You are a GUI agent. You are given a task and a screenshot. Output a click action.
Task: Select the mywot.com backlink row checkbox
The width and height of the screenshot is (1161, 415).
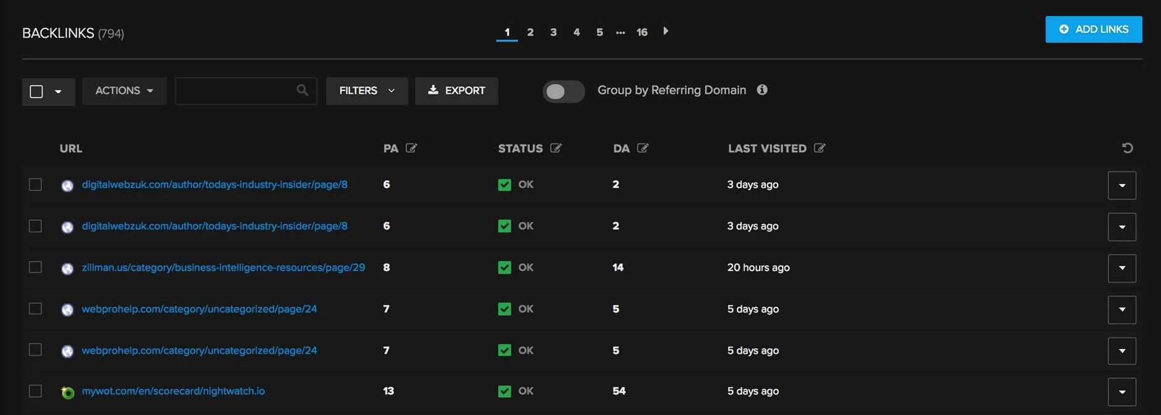pos(36,392)
